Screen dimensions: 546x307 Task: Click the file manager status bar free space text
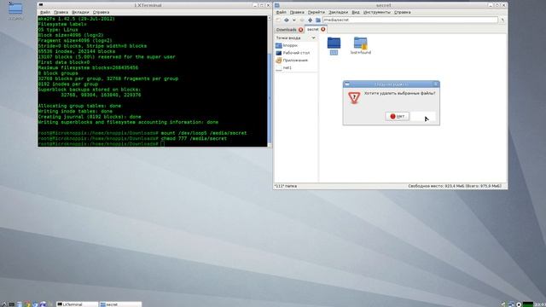[x=455, y=186]
